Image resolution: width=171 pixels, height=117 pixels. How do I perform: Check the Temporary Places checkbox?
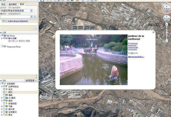(3, 46)
